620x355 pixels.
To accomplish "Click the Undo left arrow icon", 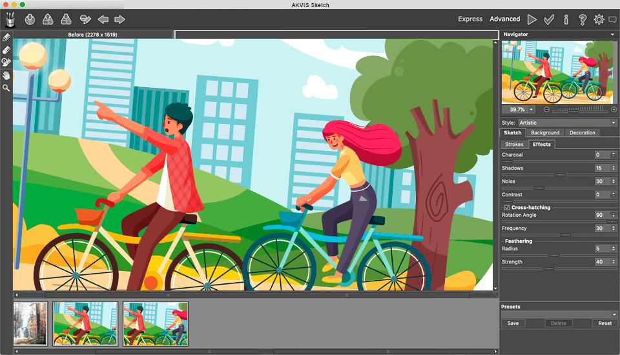I will click(x=103, y=19).
